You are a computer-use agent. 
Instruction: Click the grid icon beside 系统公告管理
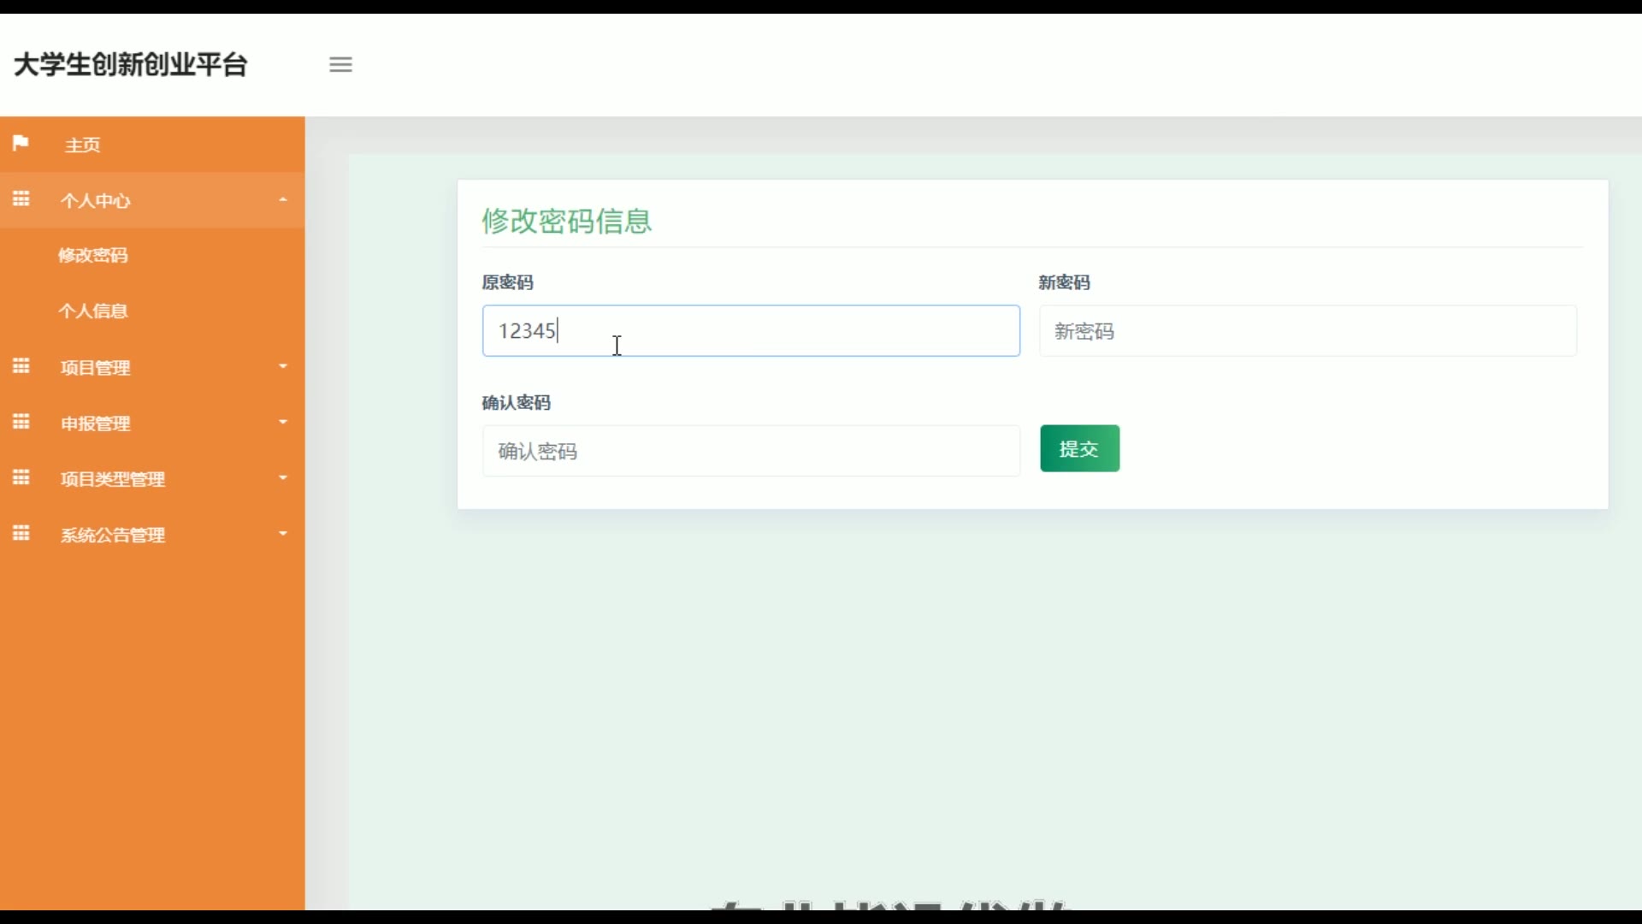click(21, 534)
